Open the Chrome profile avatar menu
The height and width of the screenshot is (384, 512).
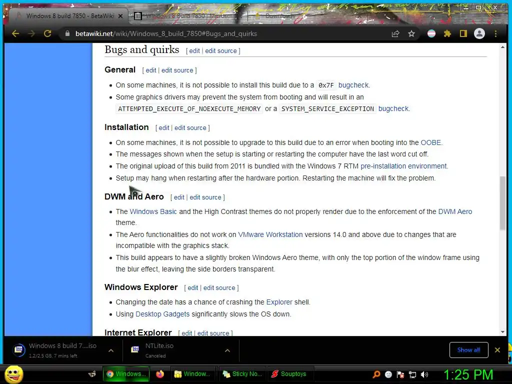[x=479, y=33]
